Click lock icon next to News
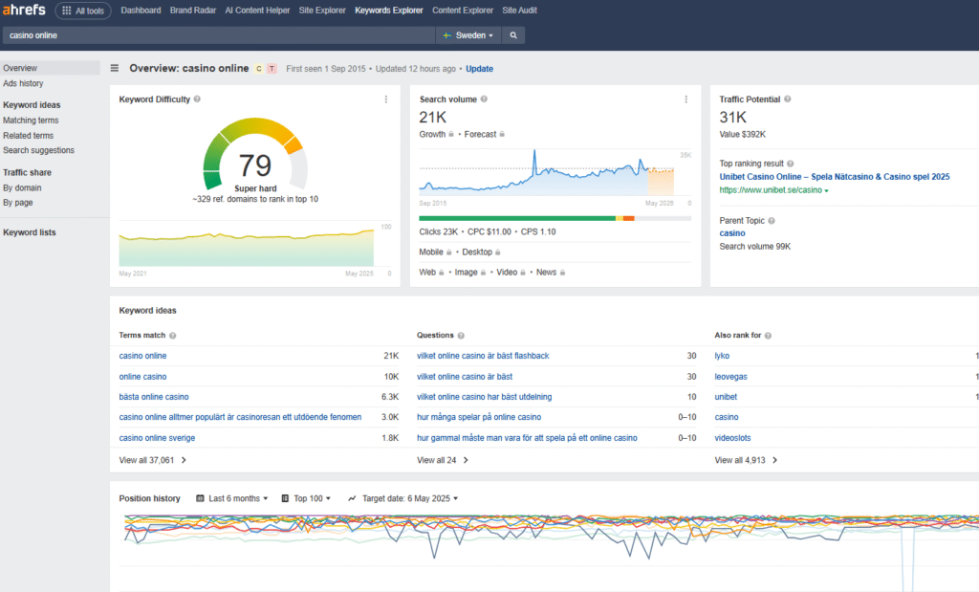 tap(562, 273)
